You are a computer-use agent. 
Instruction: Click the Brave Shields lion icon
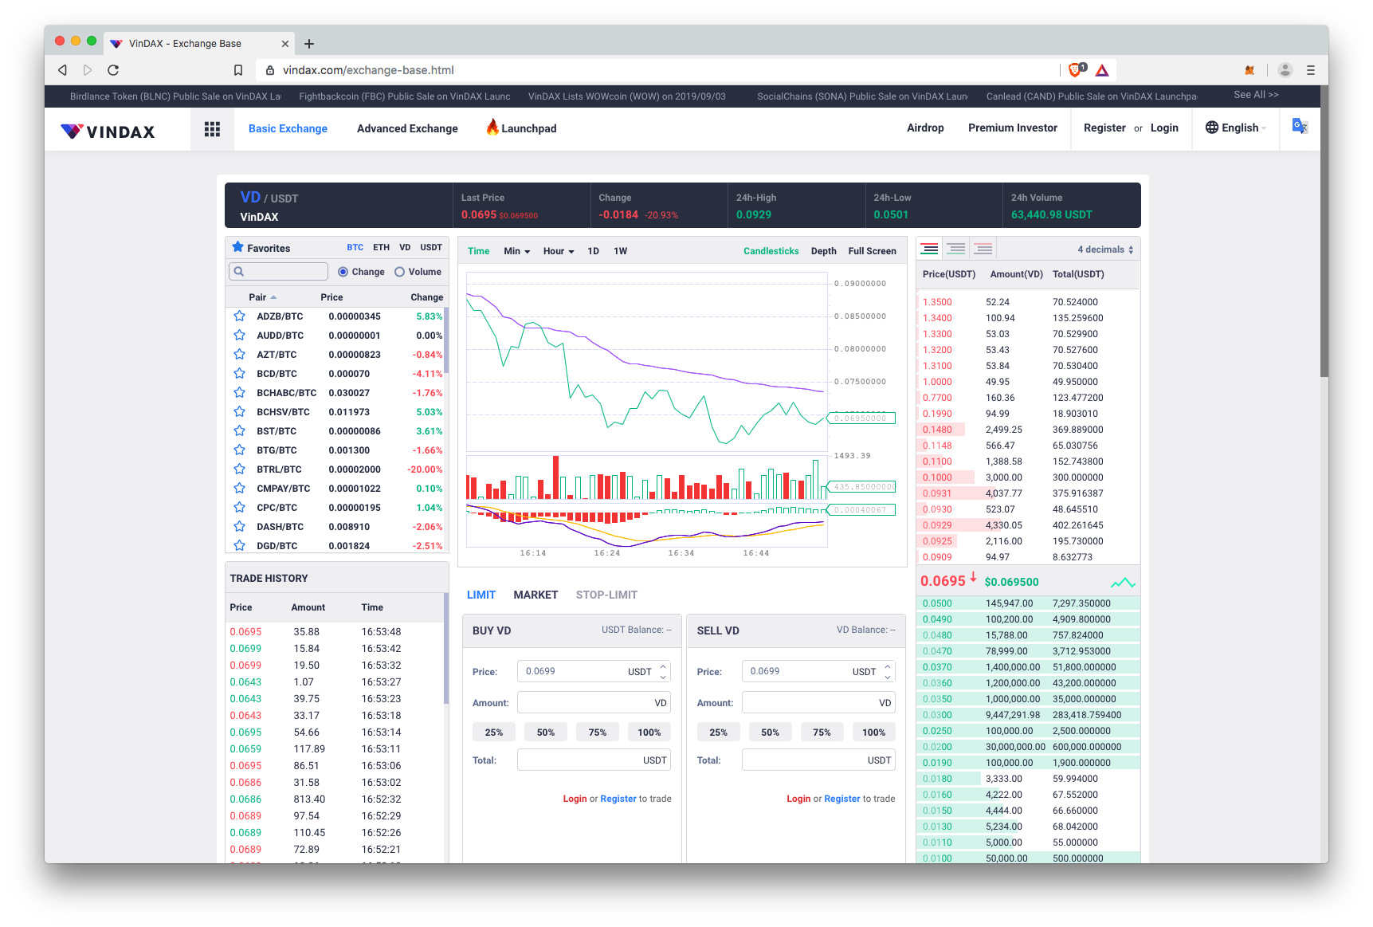1077,70
